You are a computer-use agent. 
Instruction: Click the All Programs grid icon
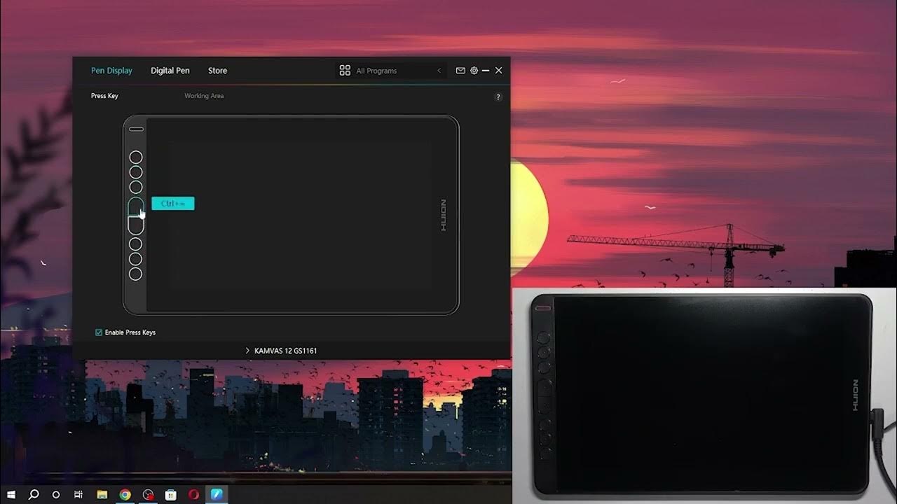(344, 70)
